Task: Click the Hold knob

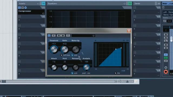Action: pos(65,67)
